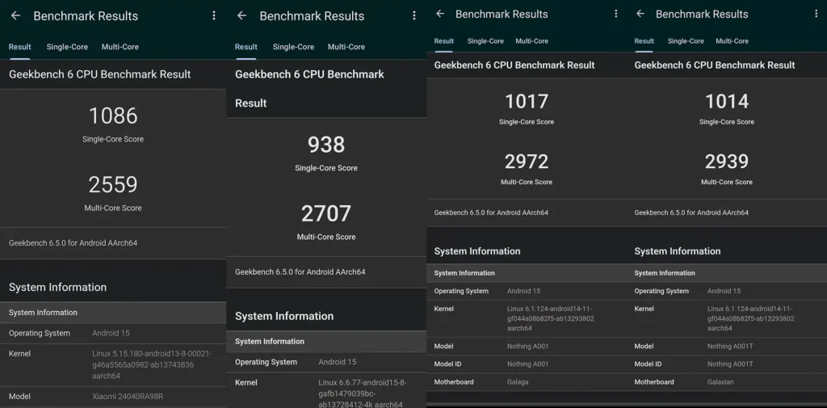Image resolution: width=827 pixels, height=408 pixels.
Task: Click the multi-core score value 2707
Action: point(326,214)
